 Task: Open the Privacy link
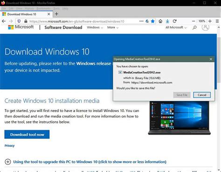coord(9,145)
